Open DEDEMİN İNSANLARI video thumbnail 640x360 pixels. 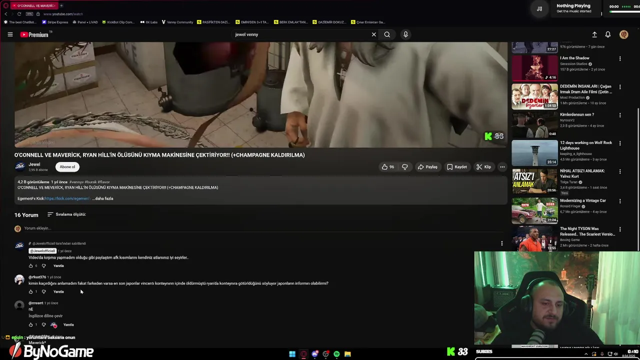point(534,96)
